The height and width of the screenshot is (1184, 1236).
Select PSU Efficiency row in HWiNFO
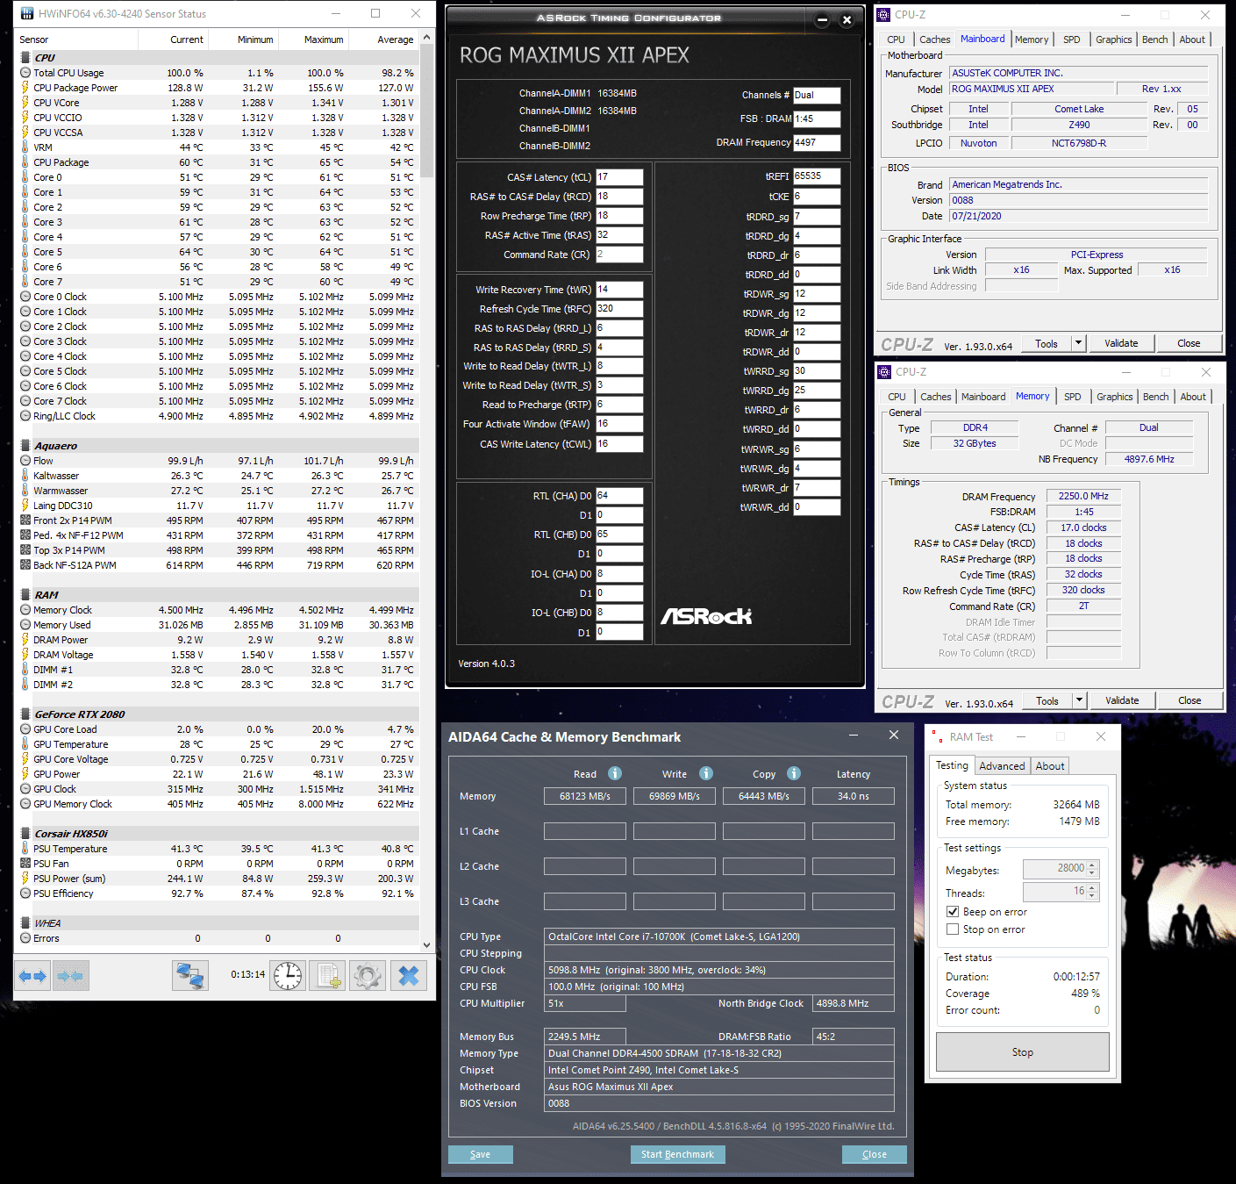point(217,893)
